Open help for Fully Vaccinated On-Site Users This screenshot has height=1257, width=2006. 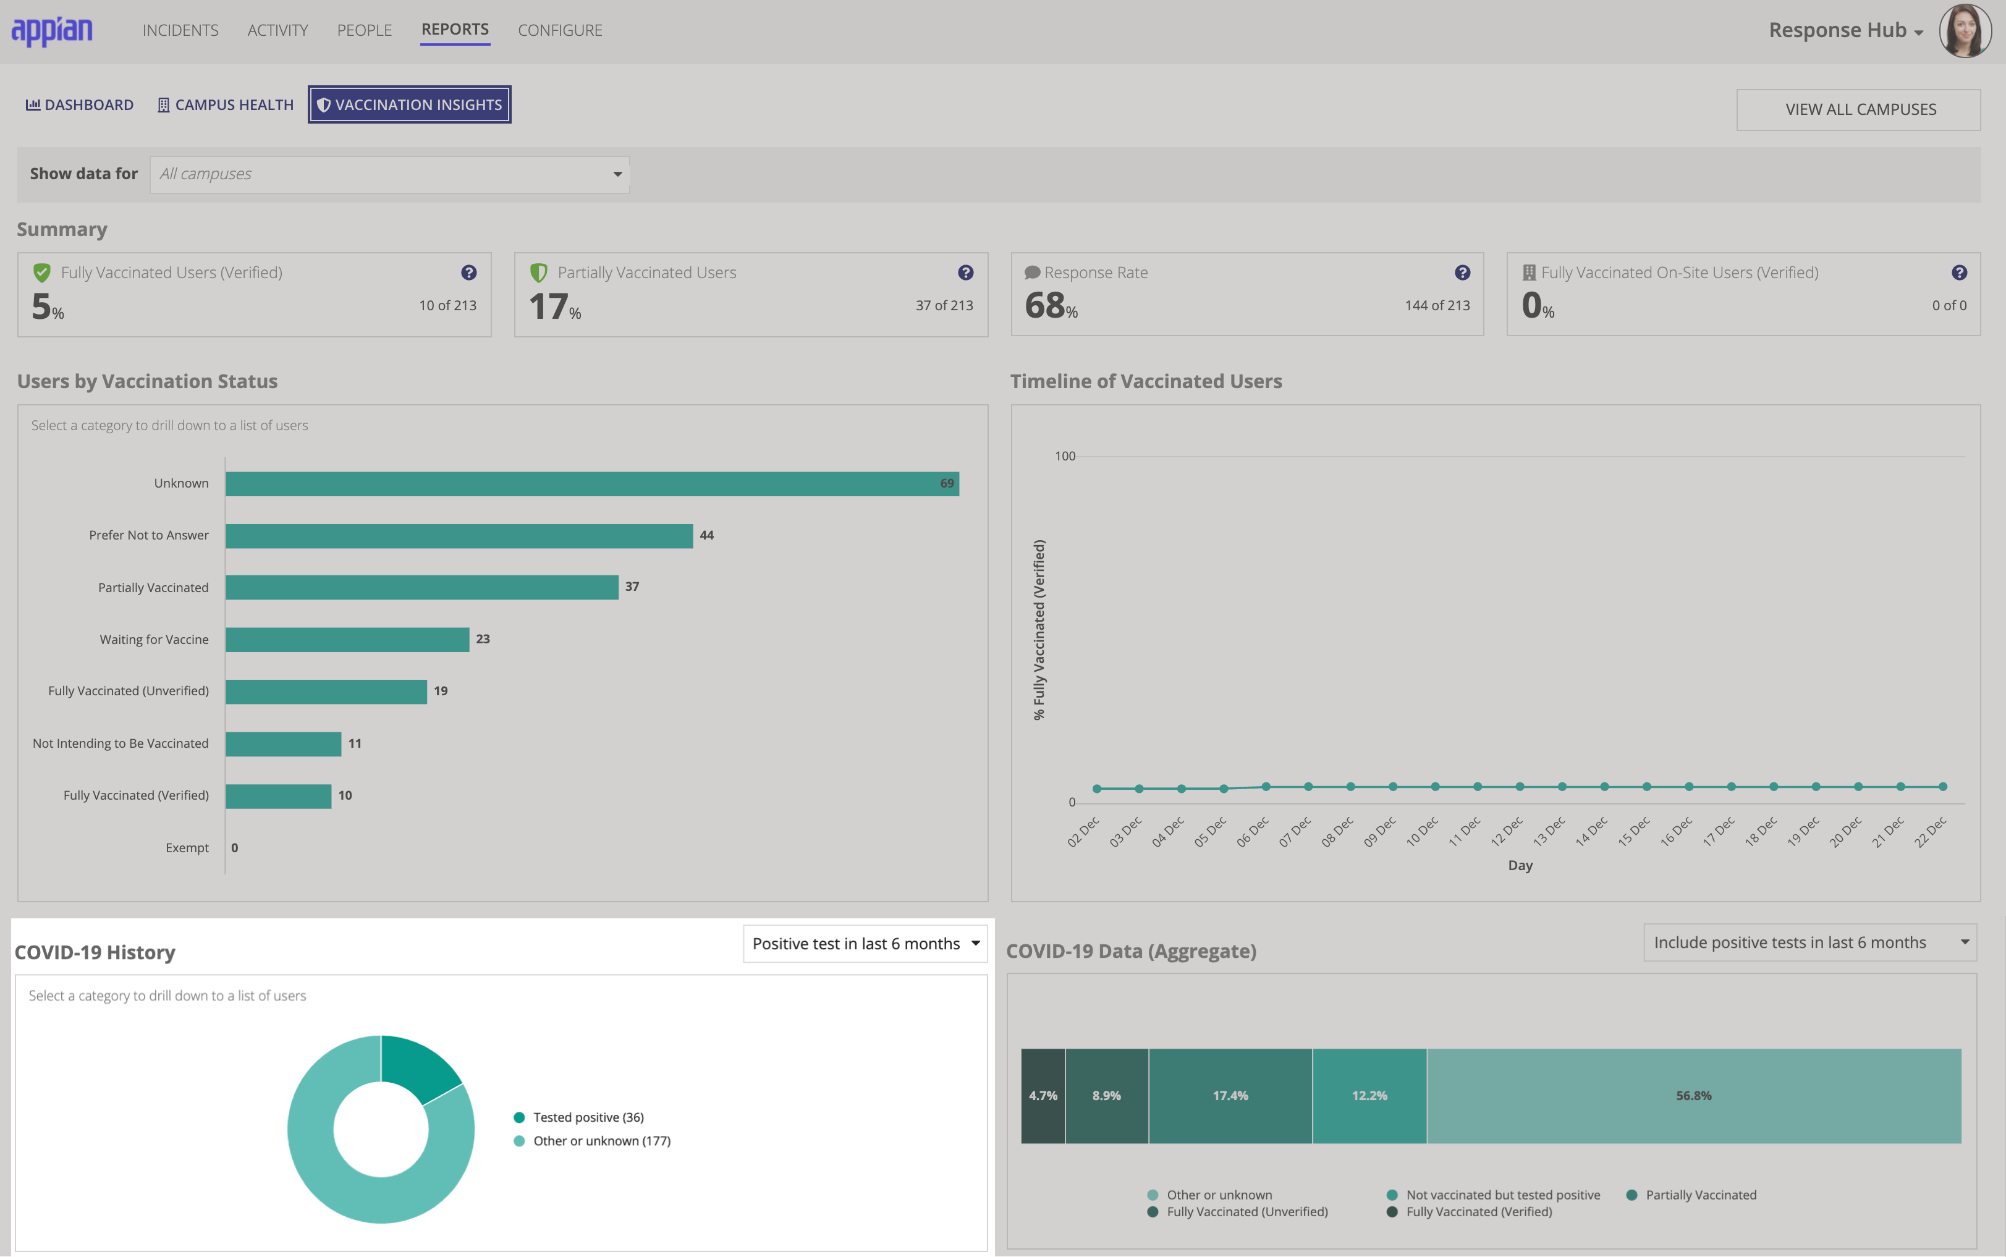[x=1960, y=273]
